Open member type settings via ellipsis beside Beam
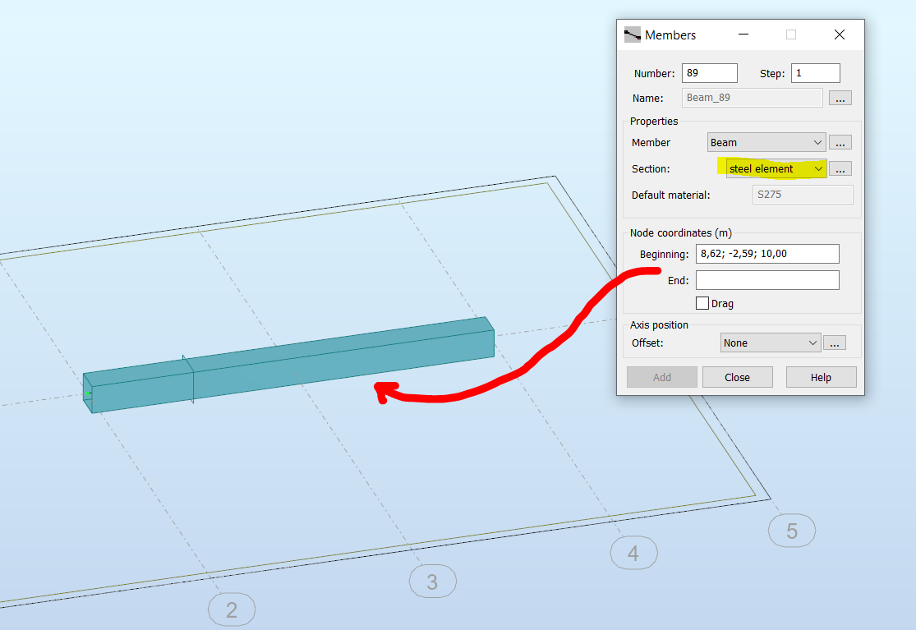This screenshot has width=916, height=630. [840, 141]
